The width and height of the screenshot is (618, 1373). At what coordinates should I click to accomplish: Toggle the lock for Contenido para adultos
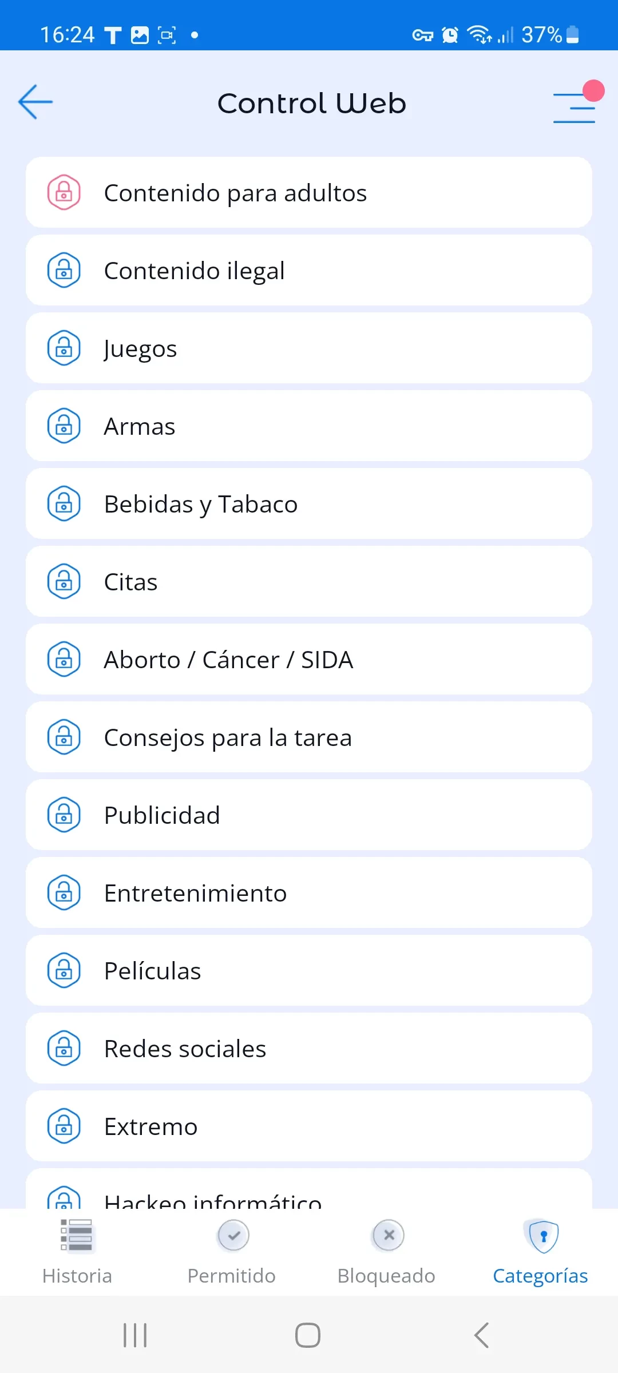[64, 192]
